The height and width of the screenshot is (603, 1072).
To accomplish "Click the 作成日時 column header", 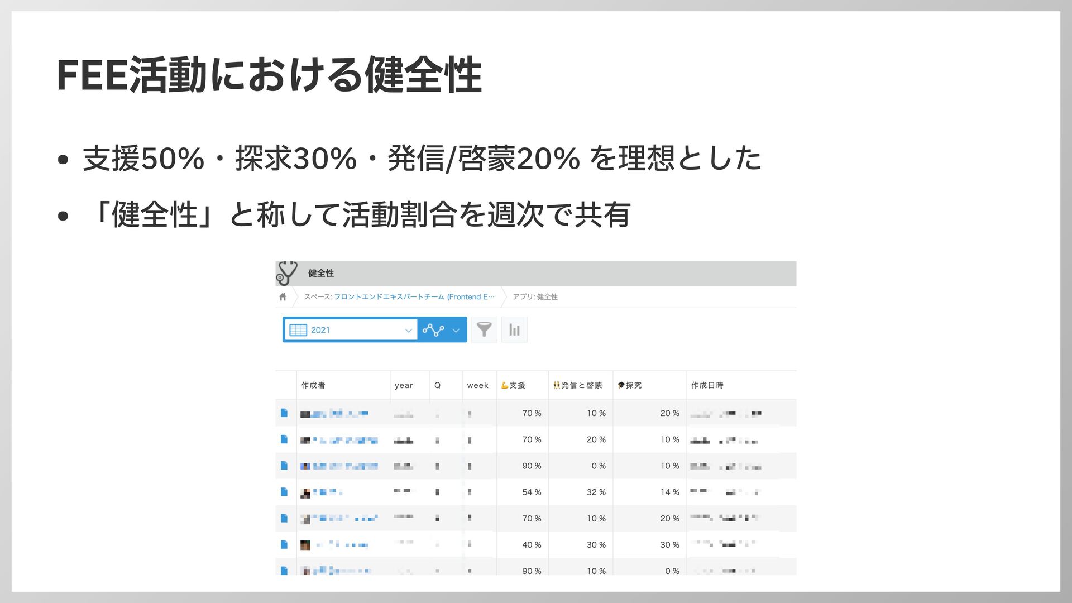I will coord(707,385).
